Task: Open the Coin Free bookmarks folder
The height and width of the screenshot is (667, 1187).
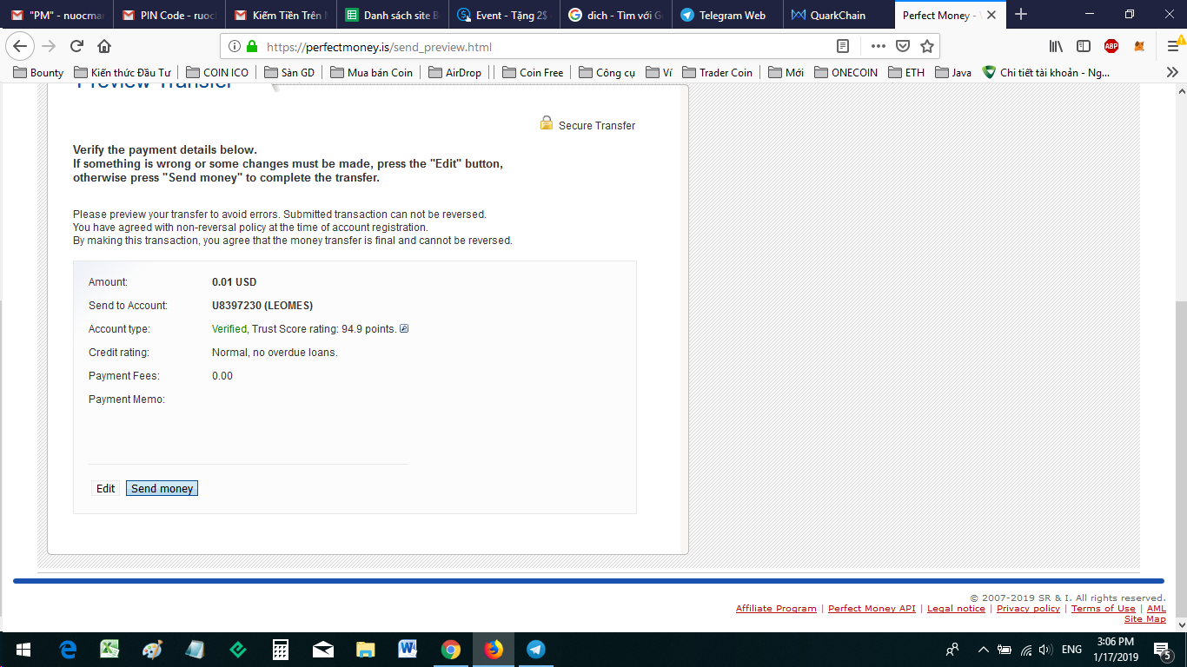Action: [533, 73]
